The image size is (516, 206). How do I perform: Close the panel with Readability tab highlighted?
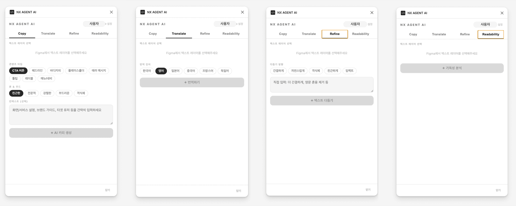[x=502, y=13]
